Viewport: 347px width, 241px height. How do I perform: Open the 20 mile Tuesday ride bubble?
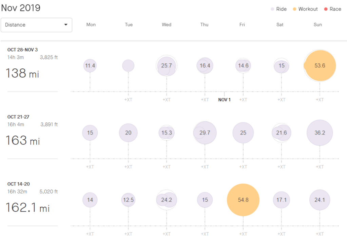pos(128,133)
